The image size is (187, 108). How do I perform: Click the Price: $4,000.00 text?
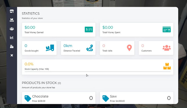[x=117, y=101]
